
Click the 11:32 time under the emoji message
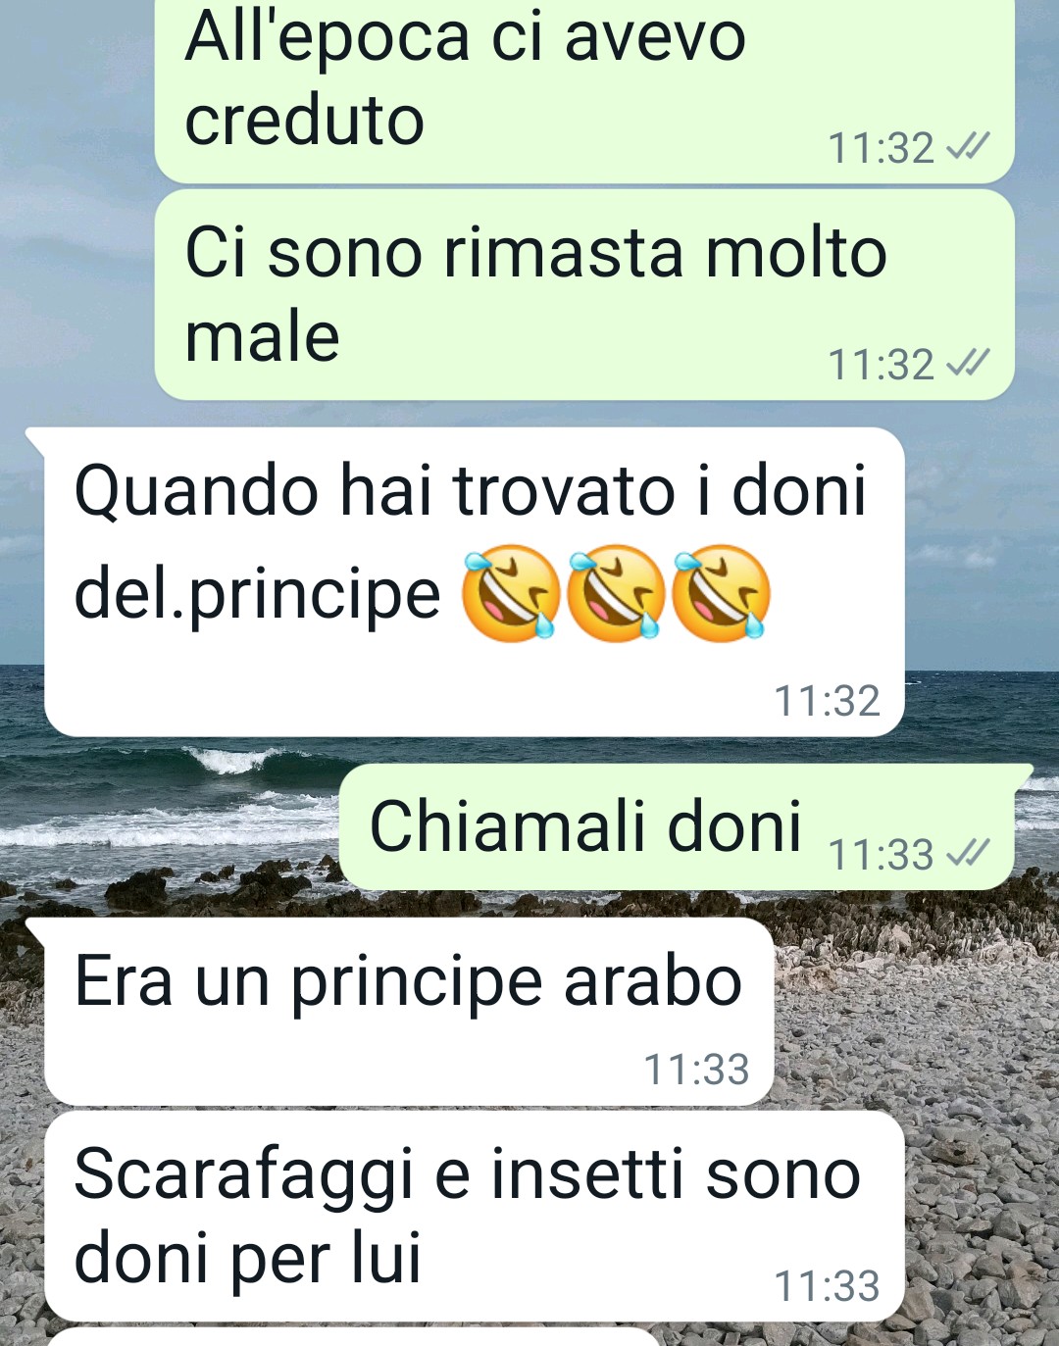point(828,701)
